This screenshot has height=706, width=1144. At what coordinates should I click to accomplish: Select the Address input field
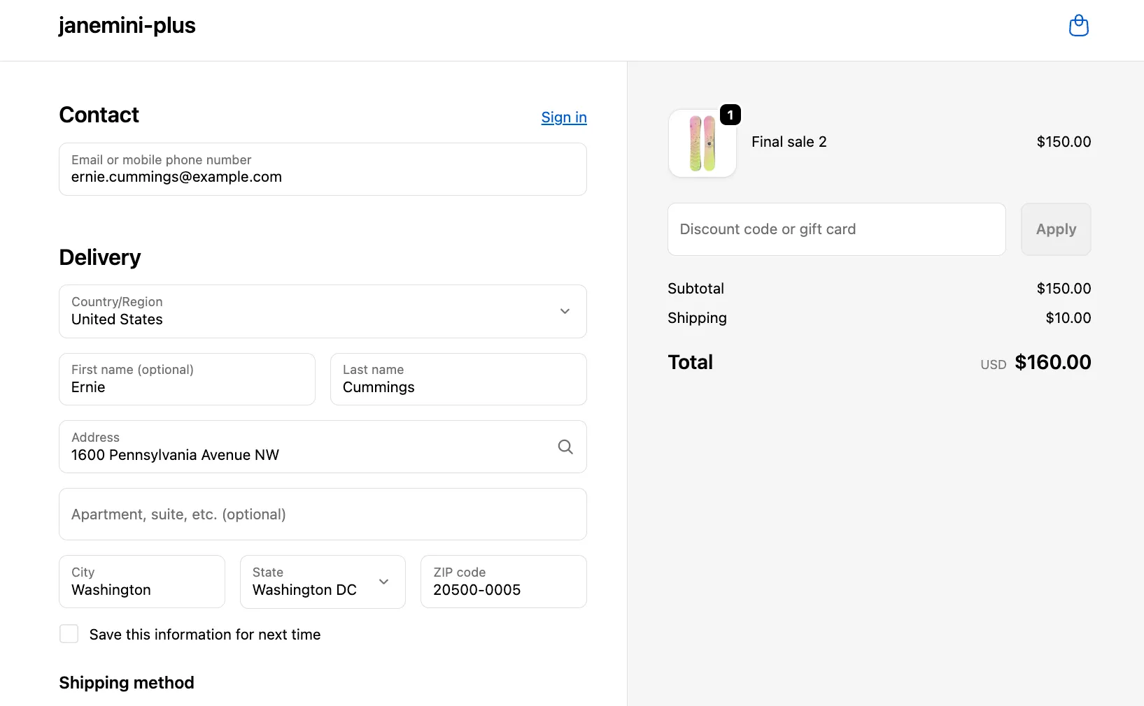click(308, 447)
